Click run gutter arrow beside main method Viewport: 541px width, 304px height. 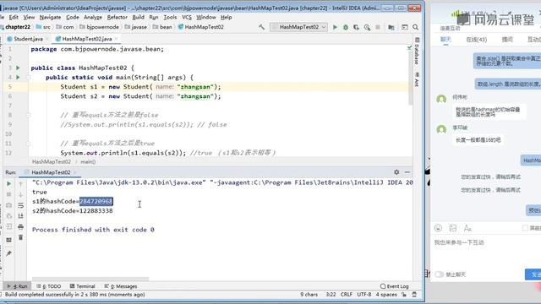coord(18,77)
